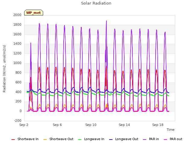The image size is (193, 145).
Task: Click the Radiation y-axis title
Action: click(x=4, y=69)
